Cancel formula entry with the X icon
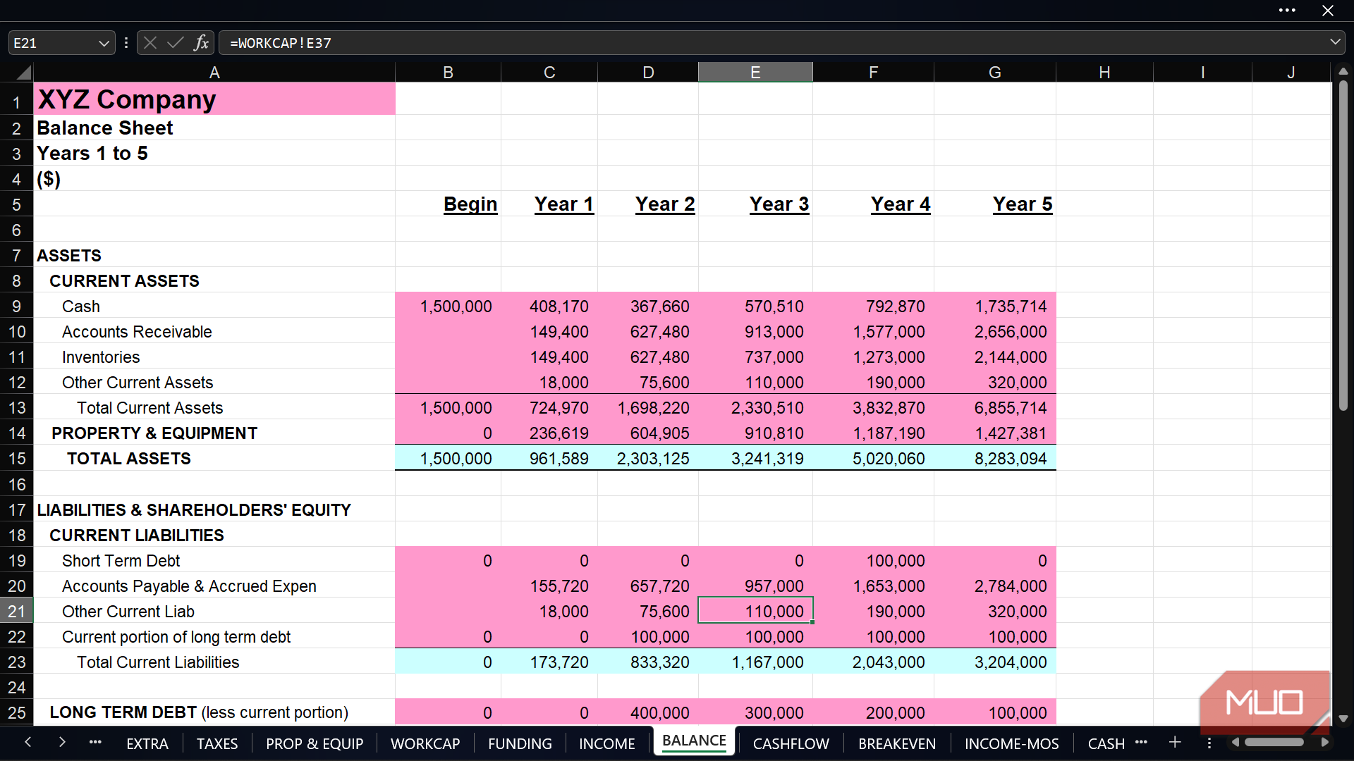This screenshot has height=761, width=1354. coord(150,42)
